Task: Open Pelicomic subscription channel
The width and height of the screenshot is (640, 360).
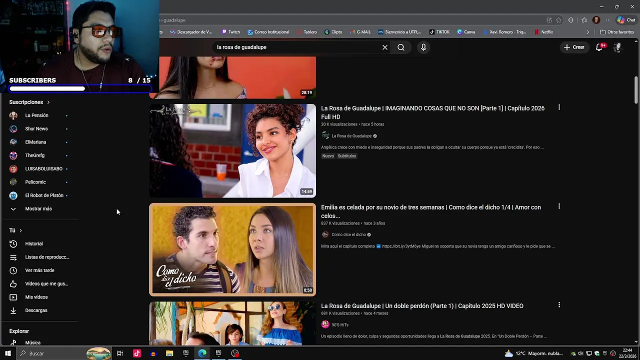Action: [x=39, y=182]
